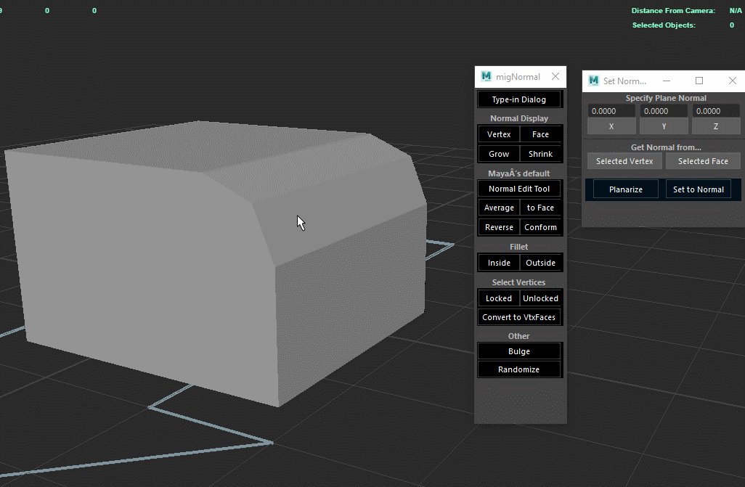Planarize the plane normal
The height and width of the screenshot is (487, 745).
click(624, 189)
